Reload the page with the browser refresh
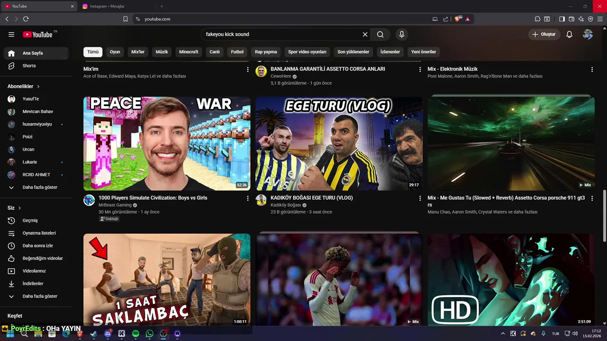 click(x=26, y=19)
